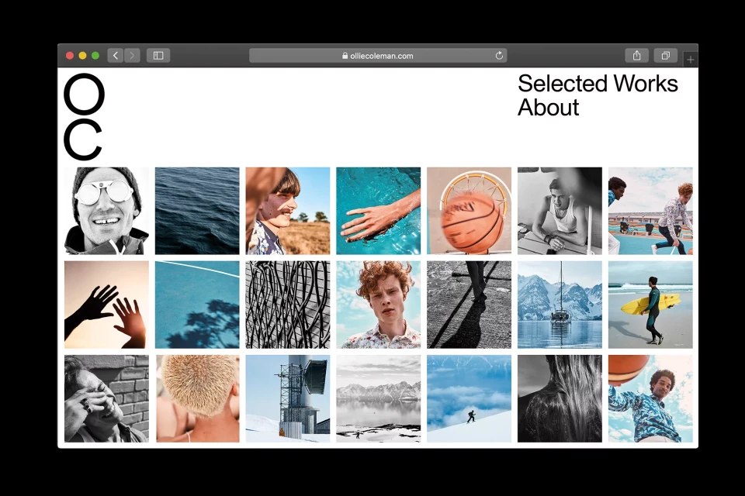Image resolution: width=745 pixels, height=496 pixels.
Task: Open the Selected Works page
Action: [598, 84]
